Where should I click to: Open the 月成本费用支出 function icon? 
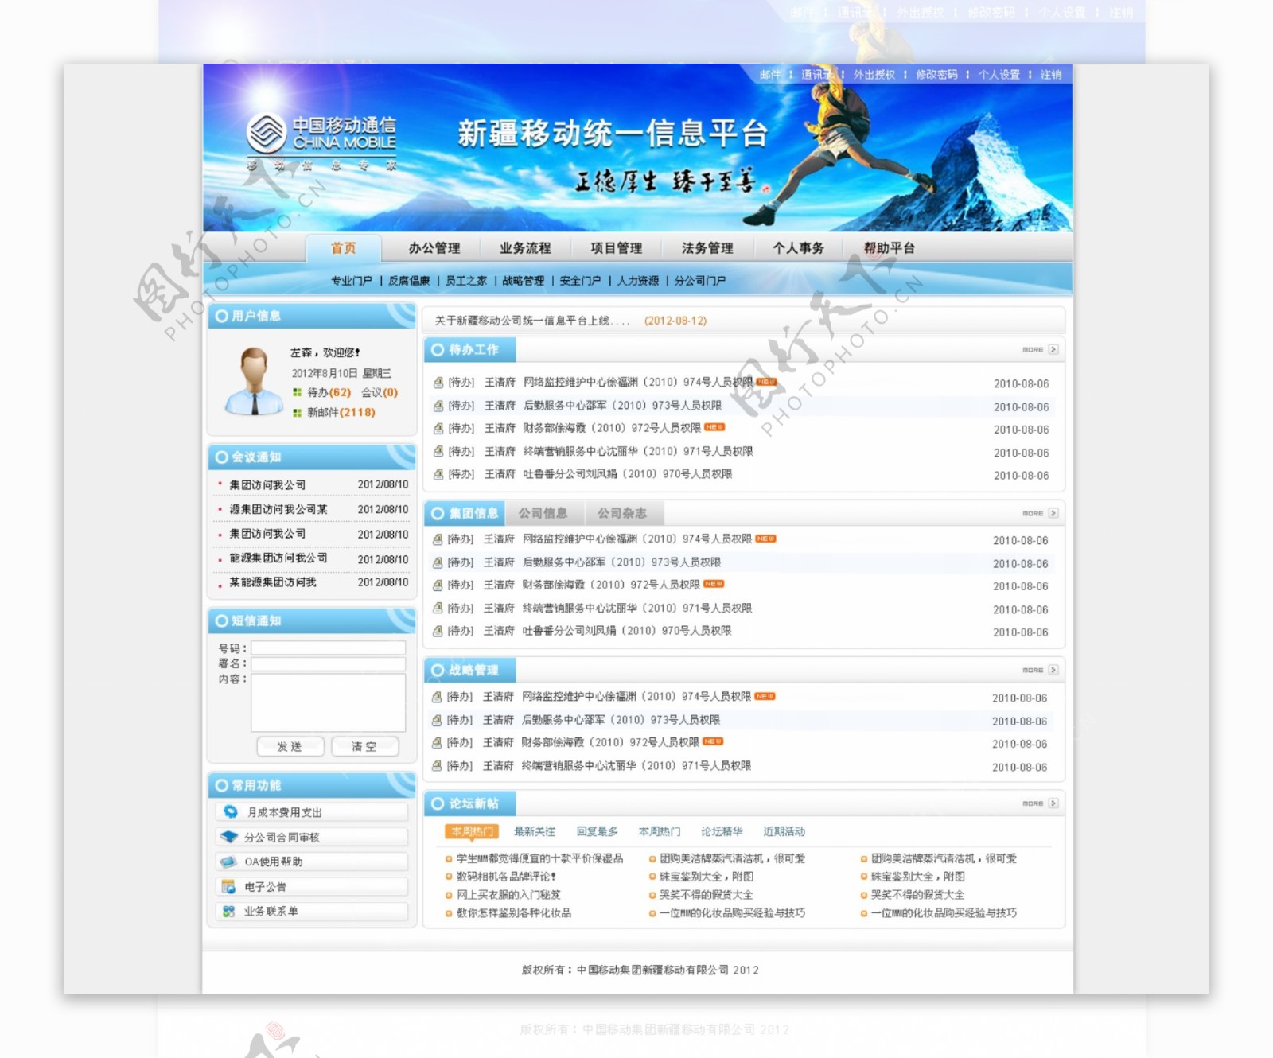[231, 812]
